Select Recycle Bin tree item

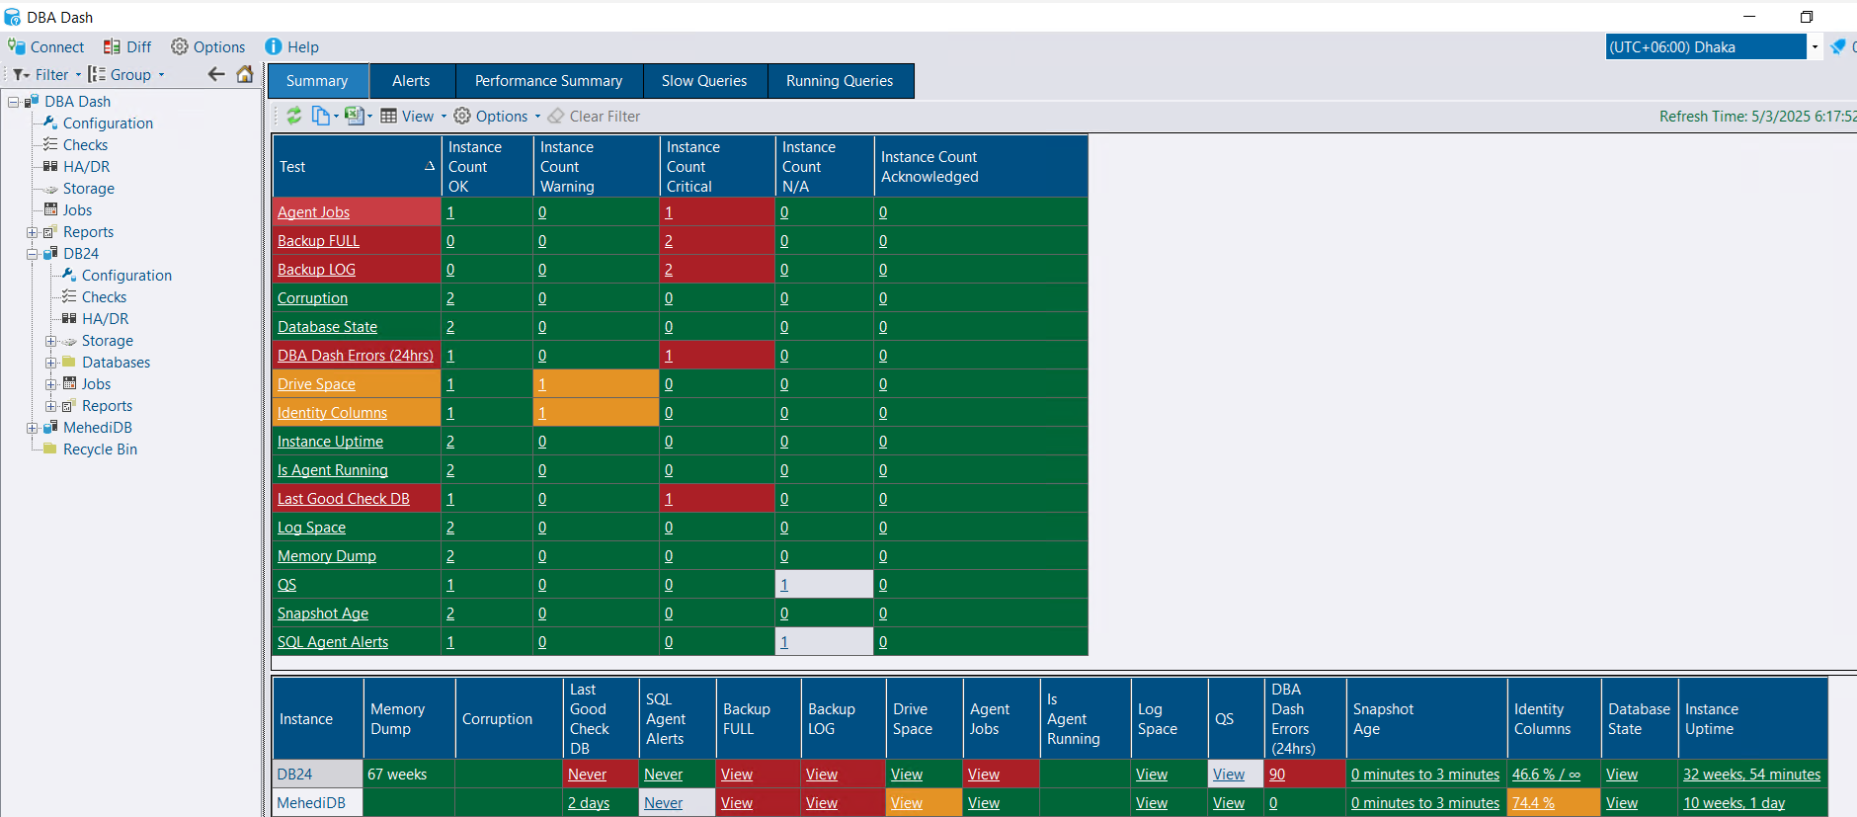click(x=100, y=449)
